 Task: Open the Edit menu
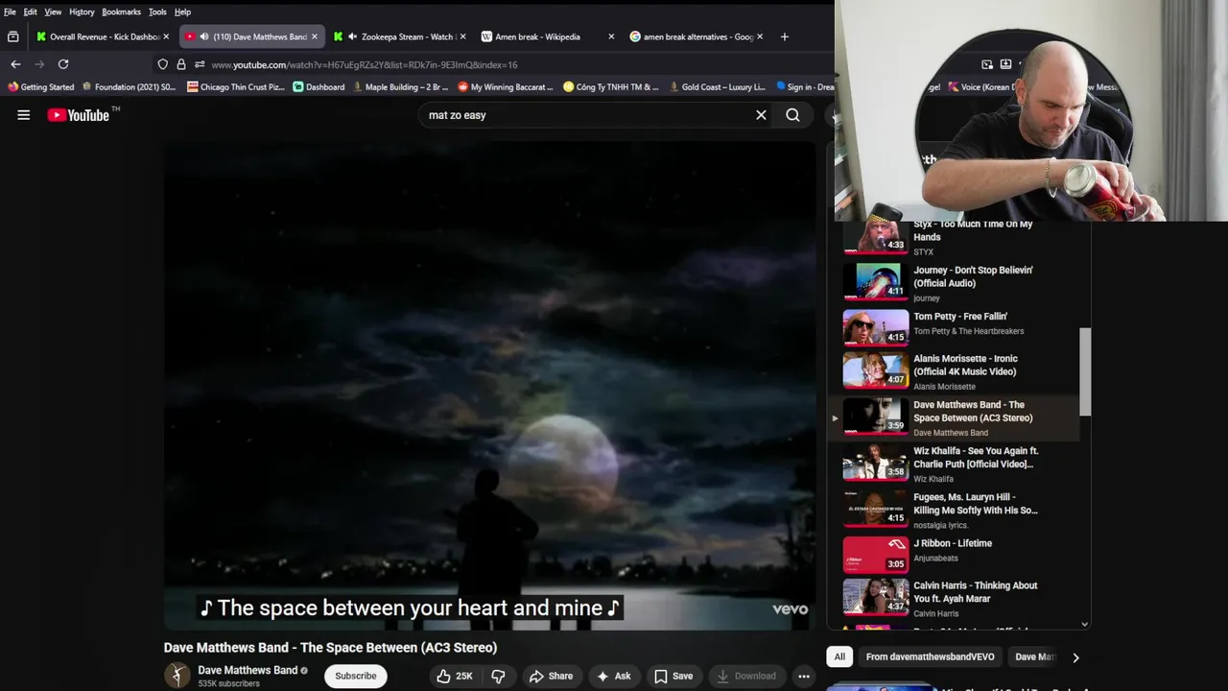(31, 12)
